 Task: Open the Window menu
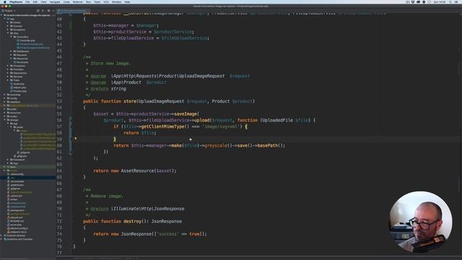(117, 1)
